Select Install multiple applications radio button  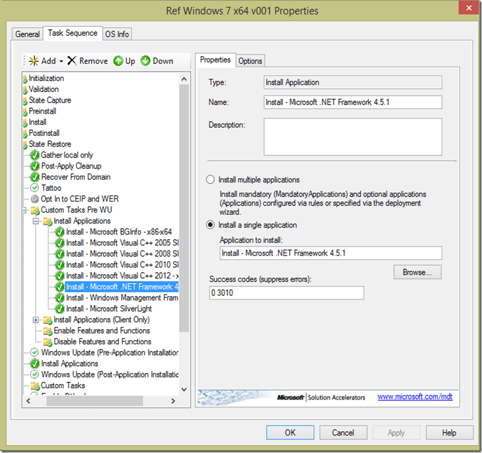pyautogui.click(x=210, y=180)
